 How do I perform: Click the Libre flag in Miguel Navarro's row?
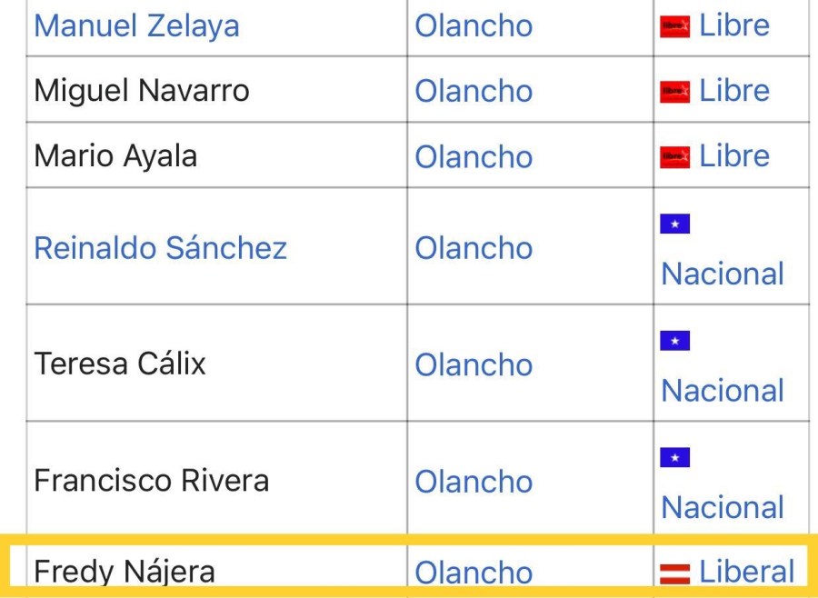(674, 92)
